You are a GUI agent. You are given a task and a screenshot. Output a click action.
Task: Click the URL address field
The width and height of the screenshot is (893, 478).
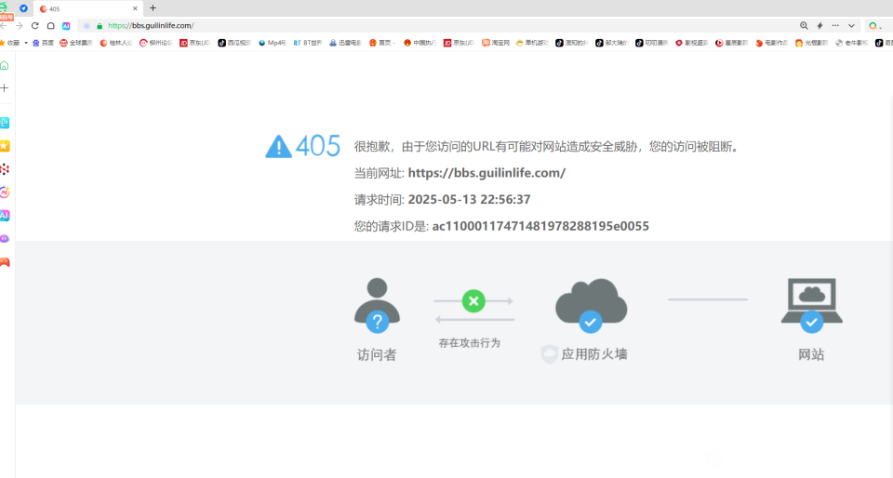[x=372, y=26]
